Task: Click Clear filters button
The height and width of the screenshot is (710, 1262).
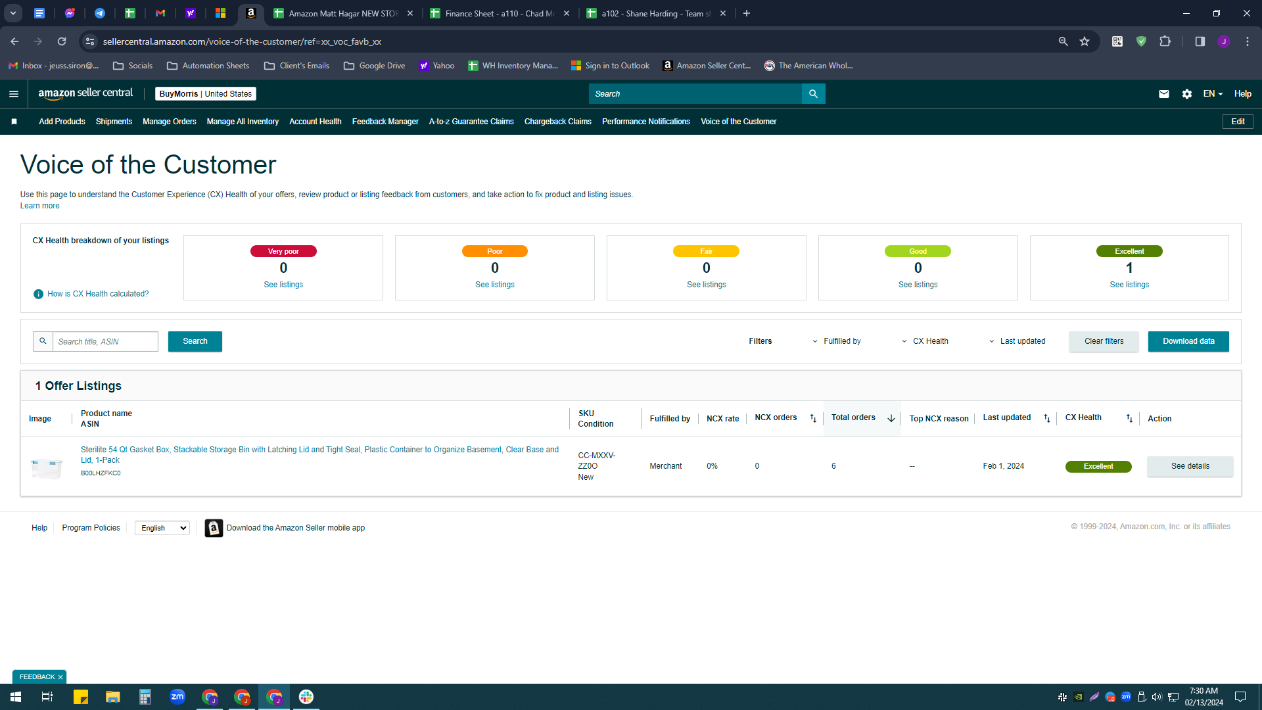Action: coord(1104,341)
